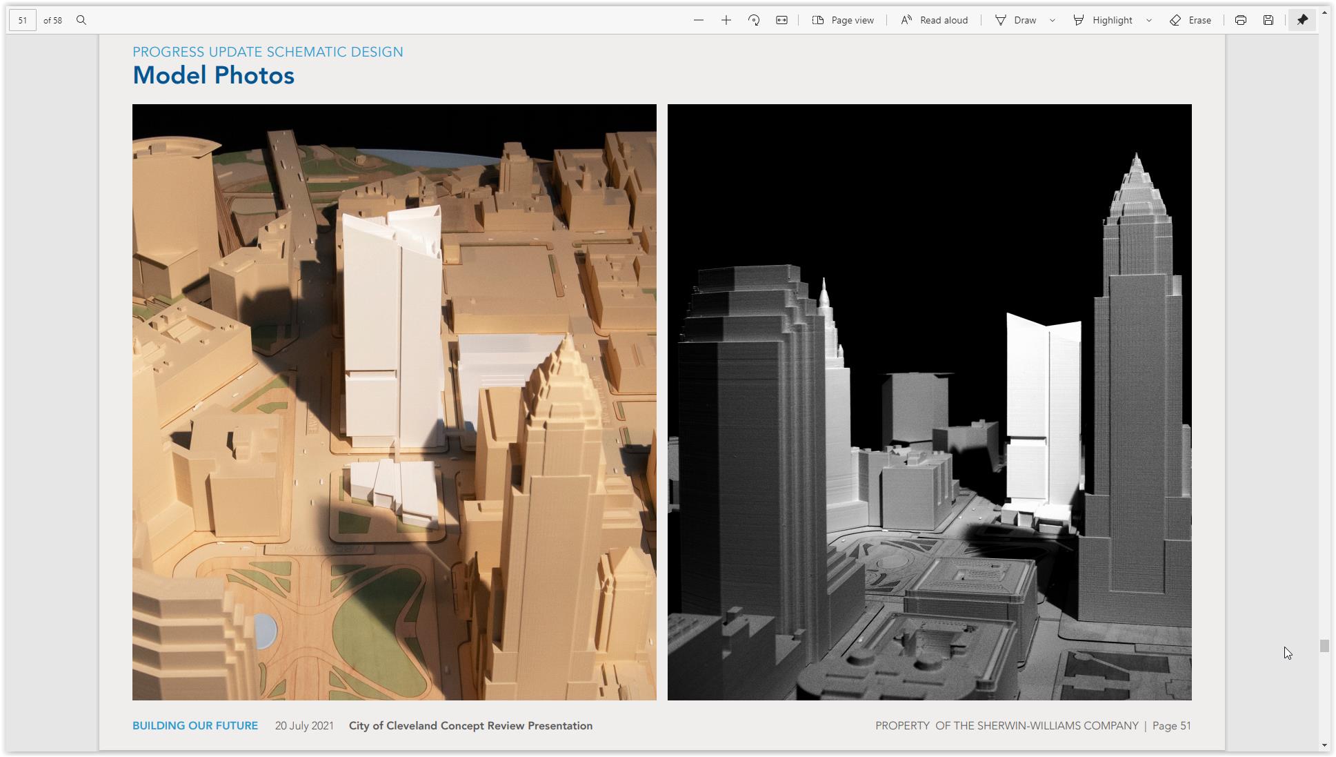
Task: Activate the Draw tool
Action: 1016,20
